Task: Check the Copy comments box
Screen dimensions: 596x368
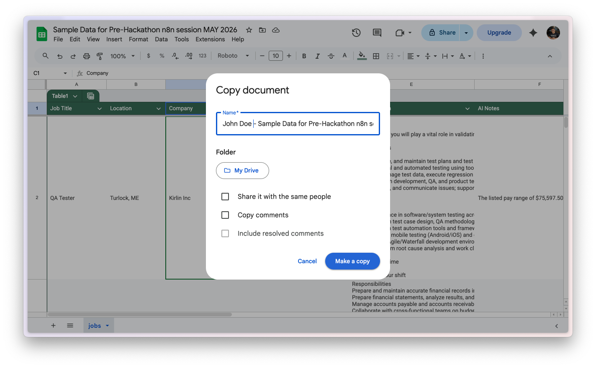Action: coord(225,215)
